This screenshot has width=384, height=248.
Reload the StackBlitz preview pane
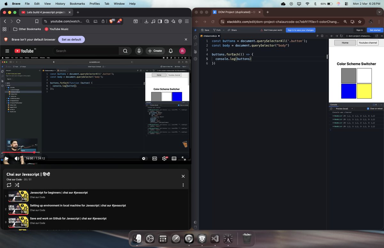coord(341,36)
